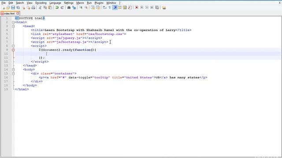Open the Encoding menu

pyautogui.click(x=41, y=3)
